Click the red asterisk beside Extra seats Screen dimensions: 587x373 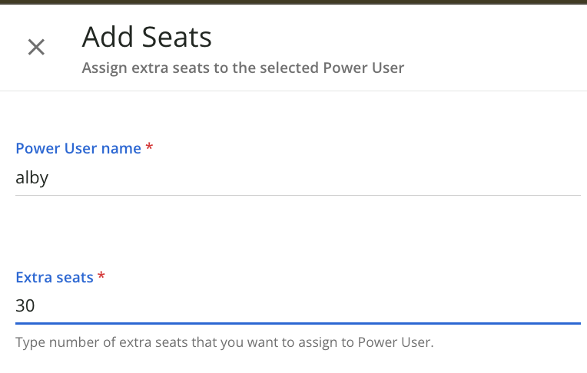(x=101, y=276)
